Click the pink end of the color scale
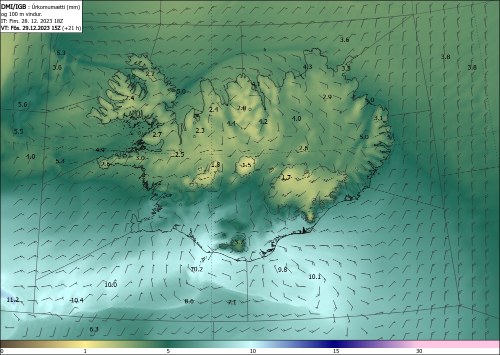This screenshot has height=355, width=500. [459, 344]
